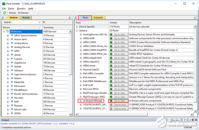Click the Pack Installer title bar app icon
Screen dimensions: 199x130
(4, 3)
